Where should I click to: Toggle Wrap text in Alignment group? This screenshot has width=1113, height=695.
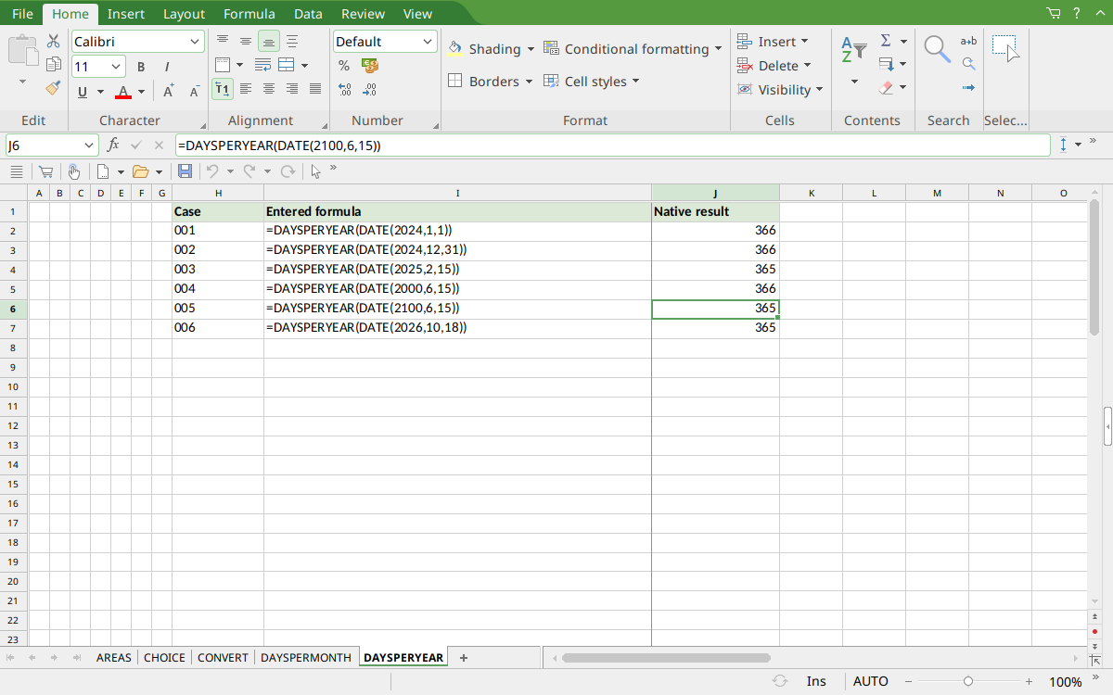(x=262, y=65)
